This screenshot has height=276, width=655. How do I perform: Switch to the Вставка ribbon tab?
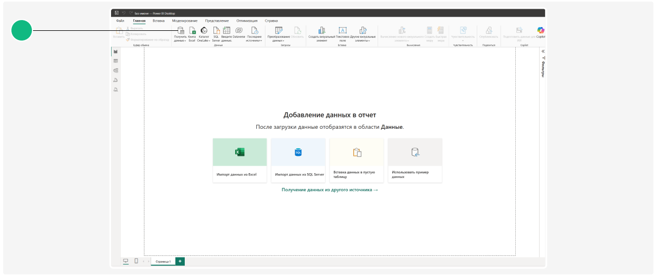click(159, 21)
